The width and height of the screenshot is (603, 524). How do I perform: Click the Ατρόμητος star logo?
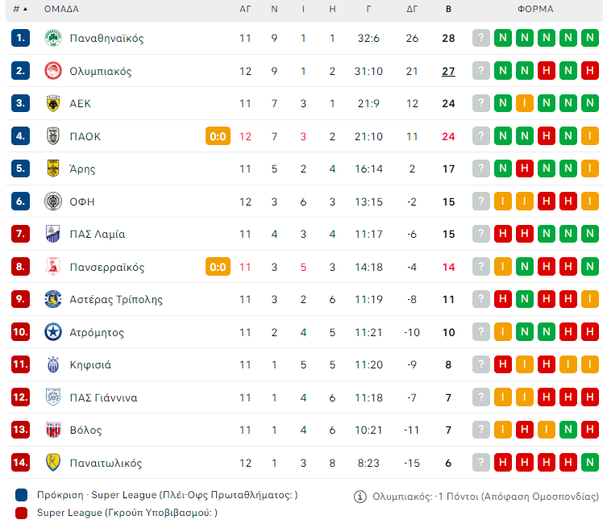pos(53,332)
